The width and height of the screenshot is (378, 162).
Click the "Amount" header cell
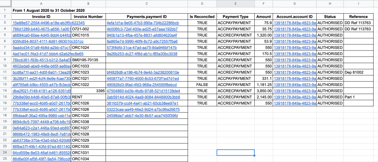tap(264, 17)
